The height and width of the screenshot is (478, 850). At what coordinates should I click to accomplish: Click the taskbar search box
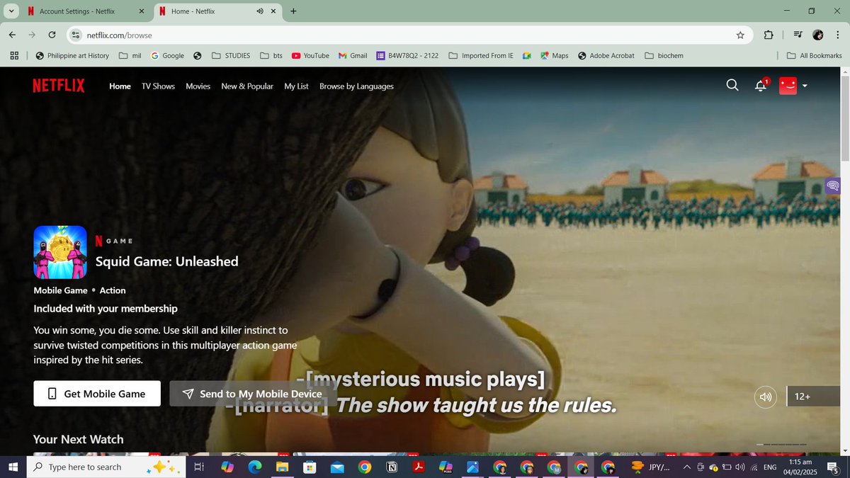106,467
